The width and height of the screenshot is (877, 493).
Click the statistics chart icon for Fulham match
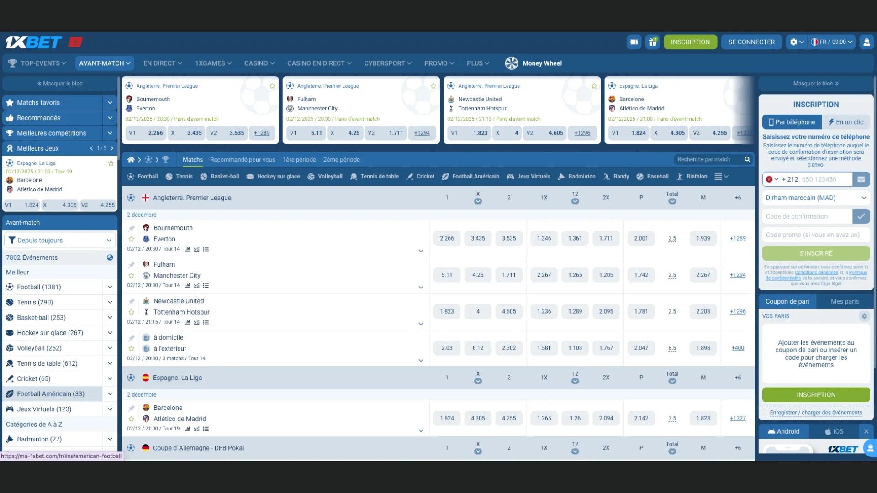(187, 286)
